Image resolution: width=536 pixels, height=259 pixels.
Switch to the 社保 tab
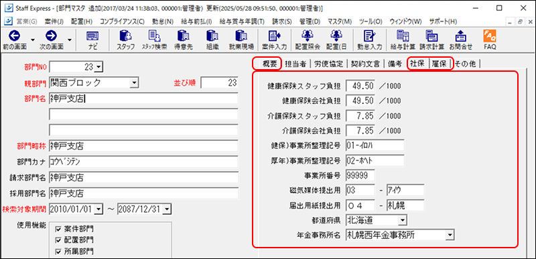point(418,64)
